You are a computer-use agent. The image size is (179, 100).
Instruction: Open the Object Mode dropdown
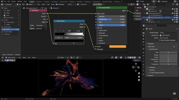[x=11, y=57]
